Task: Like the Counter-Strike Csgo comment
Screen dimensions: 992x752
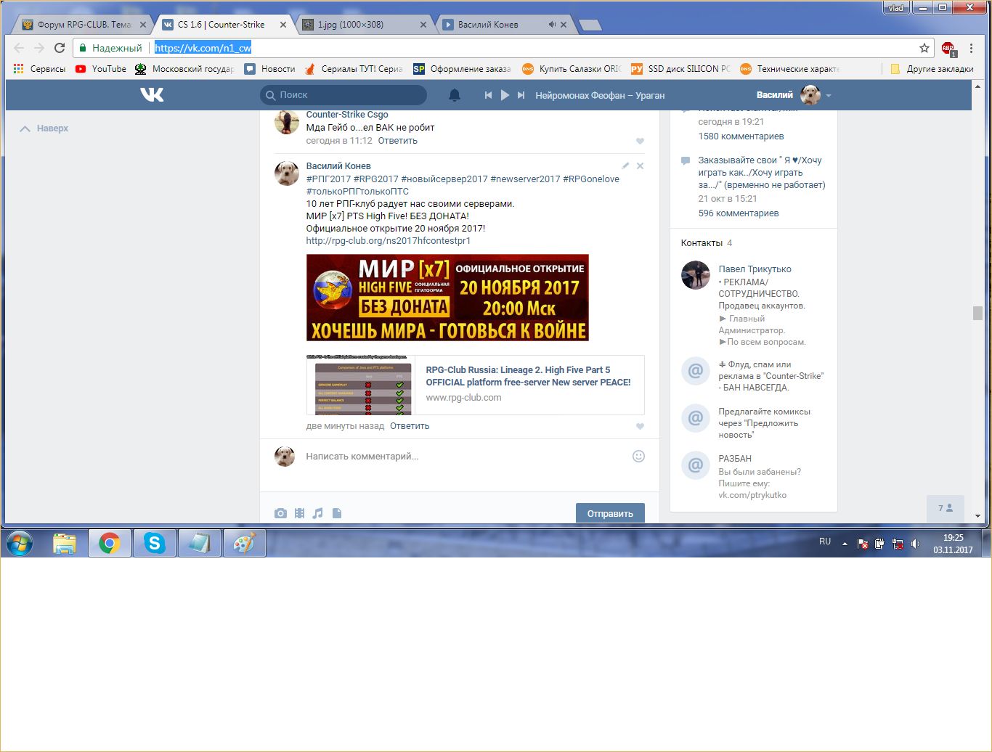Action: coord(640,142)
